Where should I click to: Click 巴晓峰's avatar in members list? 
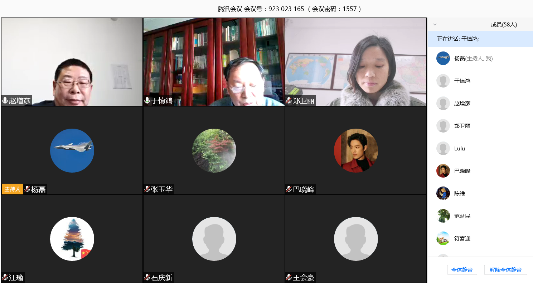tap(443, 171)
